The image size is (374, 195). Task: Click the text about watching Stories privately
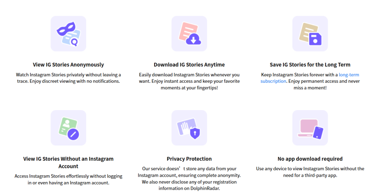(x=68, y=78)
